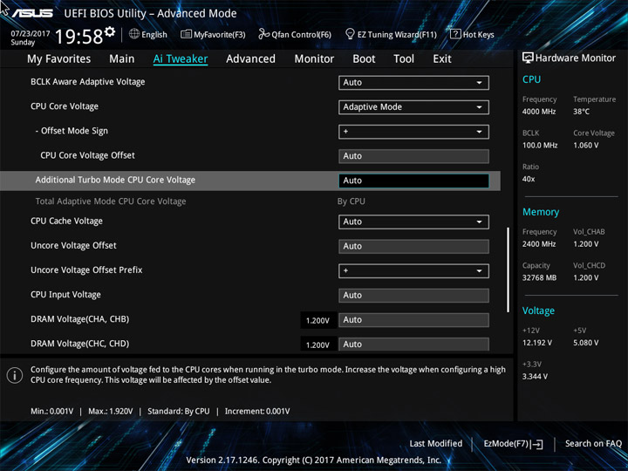This screenshot has height=471, width=628.
Task: Open CPU Core Voltage Adaptive Mode dropdown
Action: coord(413,107)
